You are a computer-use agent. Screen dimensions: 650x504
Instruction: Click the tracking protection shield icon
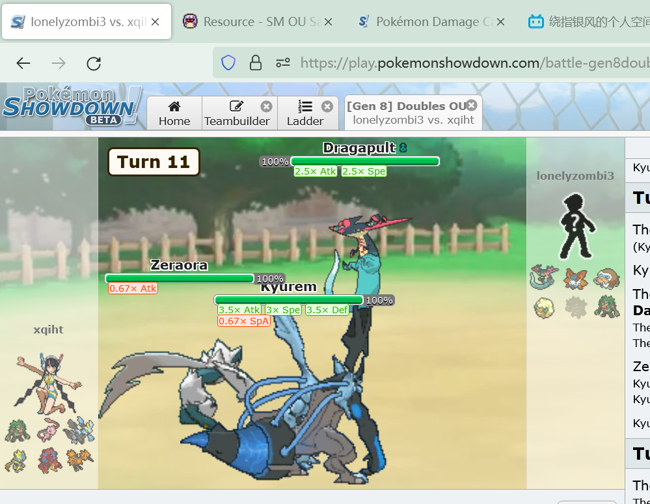(228, 63)
